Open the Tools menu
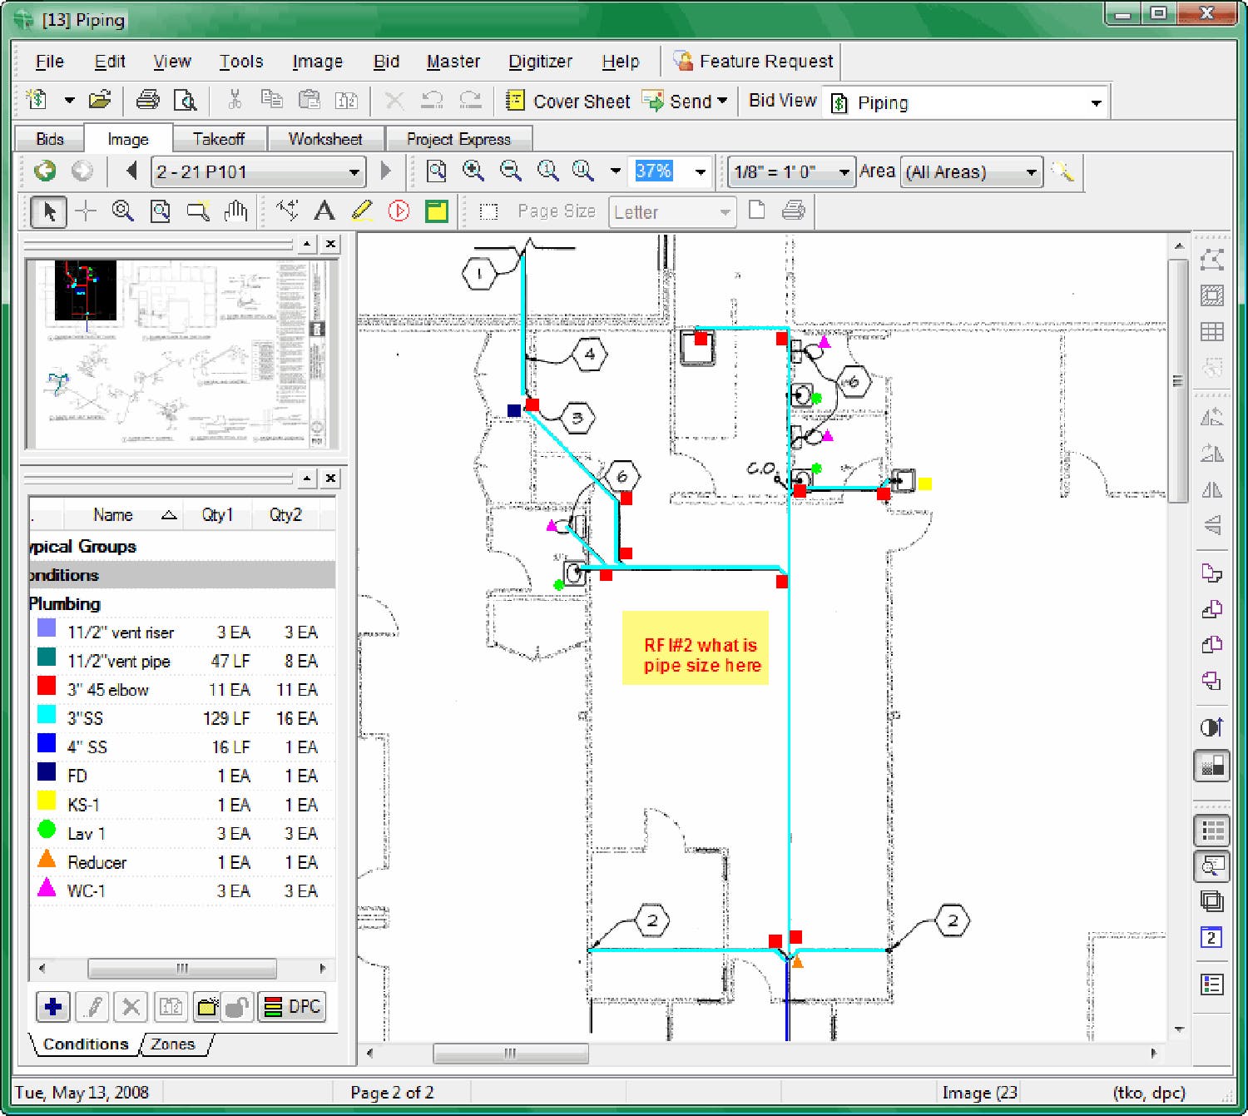The height and width of the screenshot is (1116, 1248). coord(240,62)
